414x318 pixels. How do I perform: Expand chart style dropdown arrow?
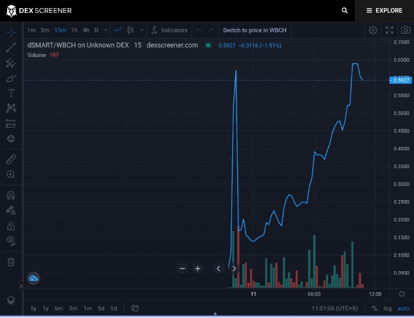pos(142,30)
